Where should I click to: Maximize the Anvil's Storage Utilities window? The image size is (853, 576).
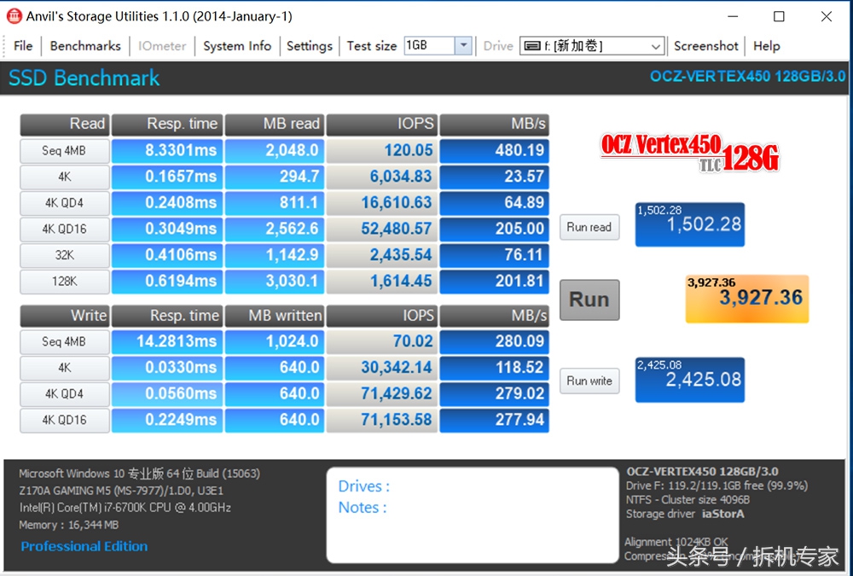click(778, 16)
